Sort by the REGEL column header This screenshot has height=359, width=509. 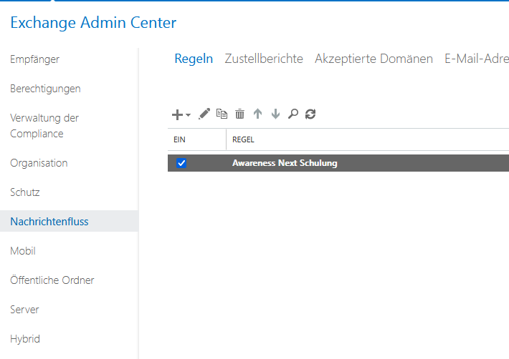pos(244,139)
